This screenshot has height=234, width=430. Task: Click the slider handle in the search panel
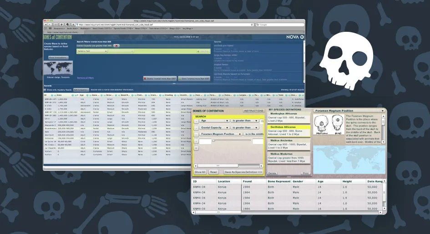[x=213, y=140]
